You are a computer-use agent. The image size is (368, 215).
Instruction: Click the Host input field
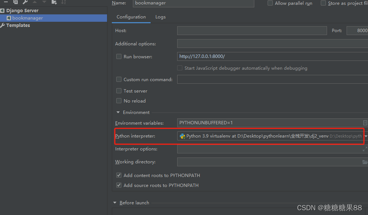pos(252,31)
